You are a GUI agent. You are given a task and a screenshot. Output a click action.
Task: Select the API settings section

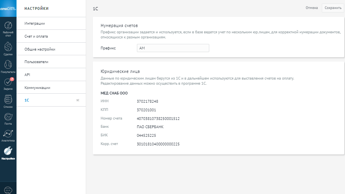(27, 74)
